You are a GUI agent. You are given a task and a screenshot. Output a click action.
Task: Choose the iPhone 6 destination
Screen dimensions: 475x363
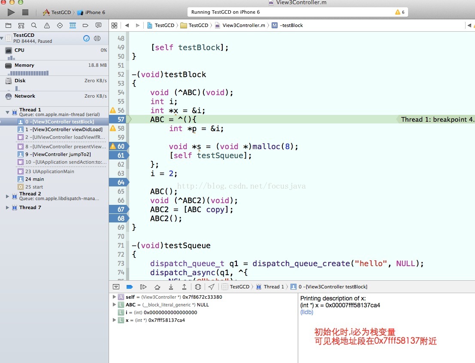tap(91, 12)
